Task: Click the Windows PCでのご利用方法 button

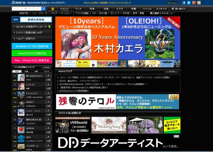Action: tap(32, 46)
